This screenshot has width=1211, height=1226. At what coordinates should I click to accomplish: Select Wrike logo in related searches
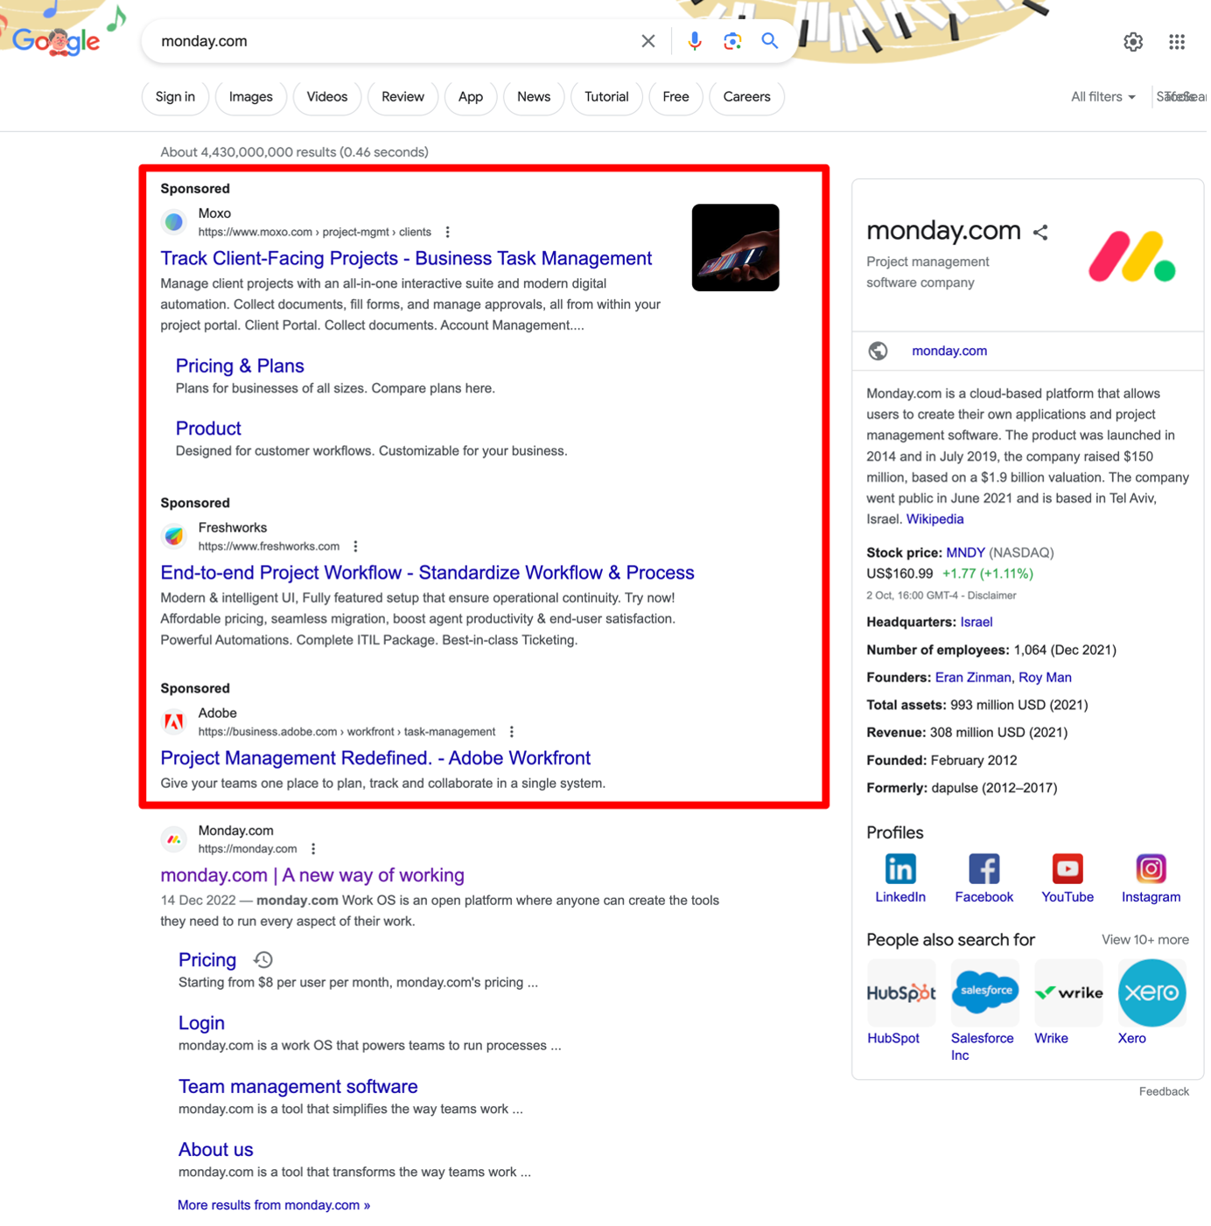point(1068,993)
